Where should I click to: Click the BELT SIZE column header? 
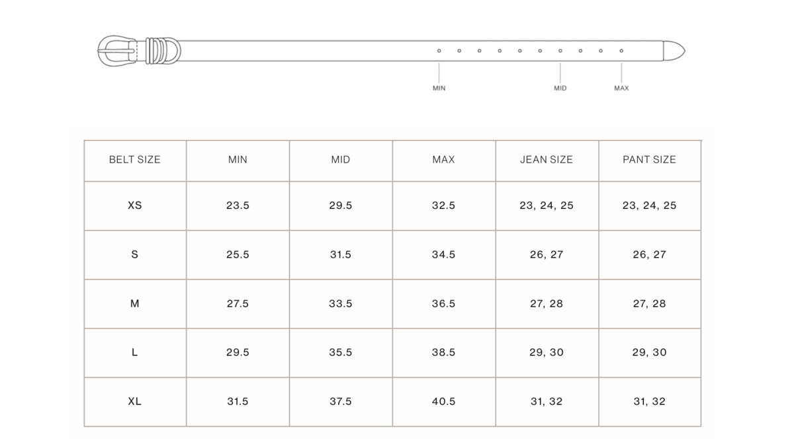click(x=135, y=160)
